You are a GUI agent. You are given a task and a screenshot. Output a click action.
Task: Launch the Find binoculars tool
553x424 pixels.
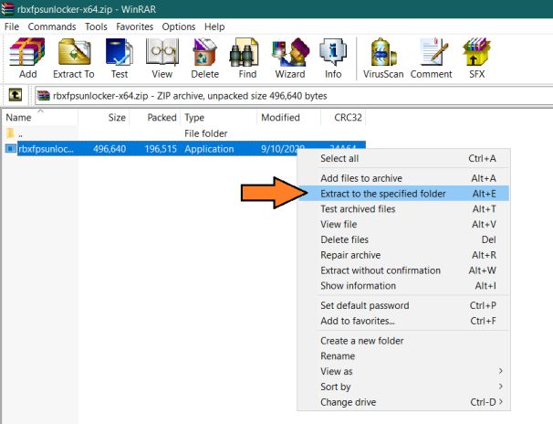(x=247, y=58)
